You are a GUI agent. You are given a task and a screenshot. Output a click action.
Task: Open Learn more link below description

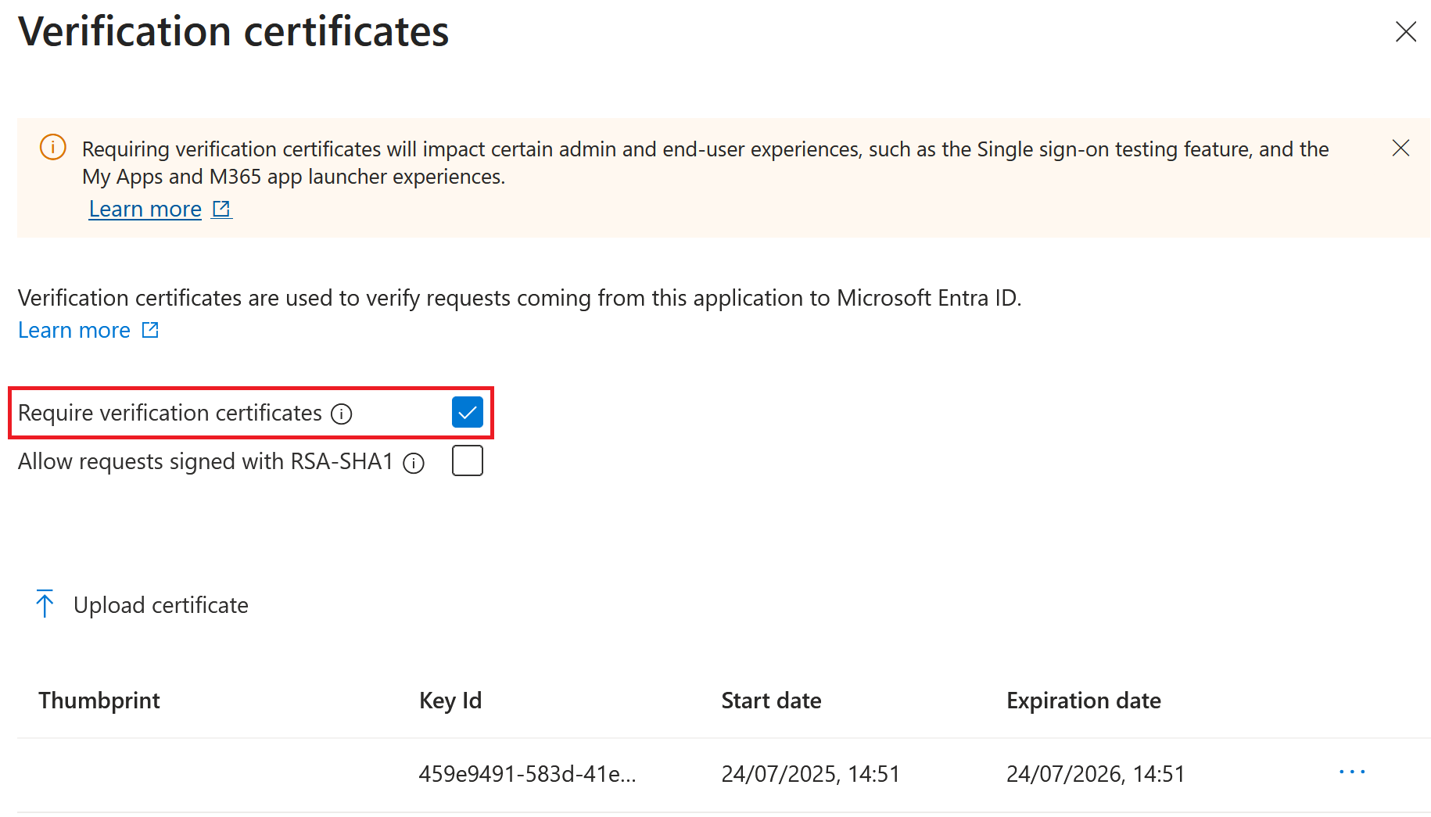point(74,331)
